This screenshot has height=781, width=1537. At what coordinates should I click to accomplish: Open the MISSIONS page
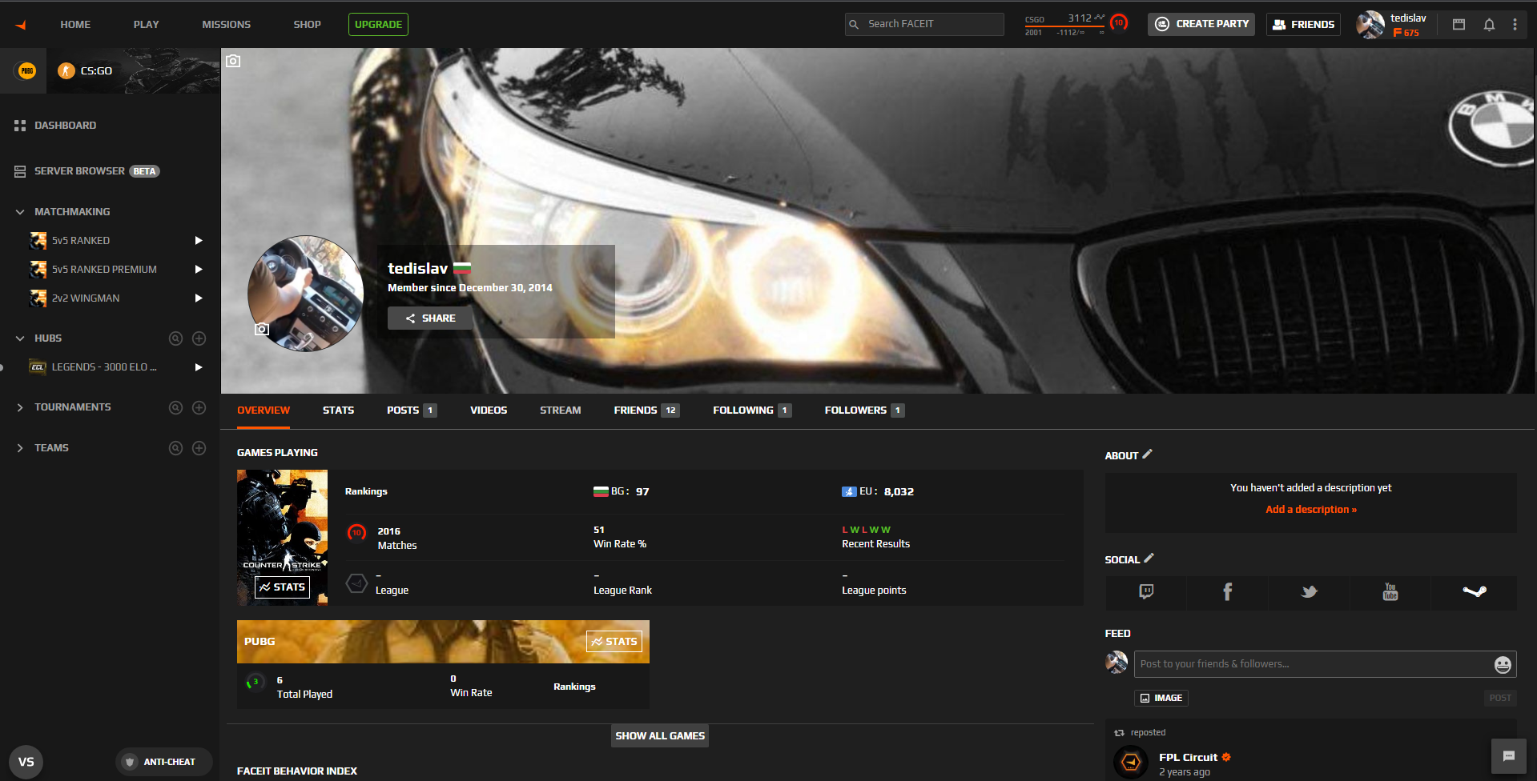point(227,25)
